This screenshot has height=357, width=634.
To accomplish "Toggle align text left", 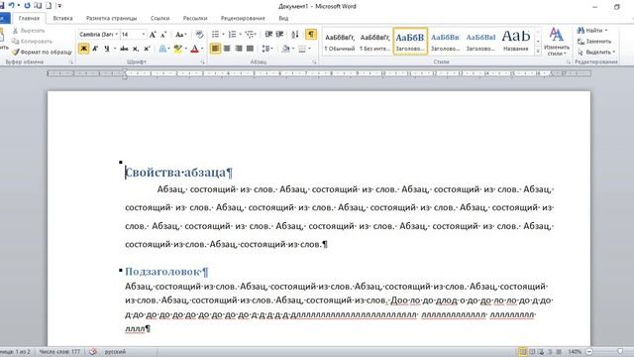I will (x=215, y=49).
